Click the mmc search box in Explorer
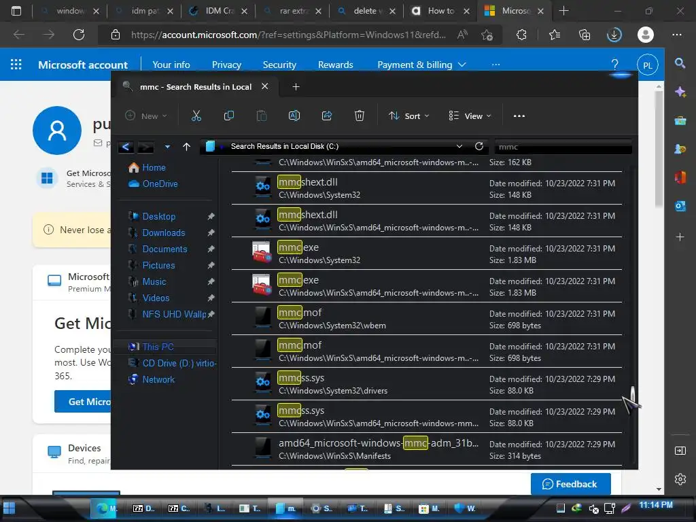 point(563,147)
